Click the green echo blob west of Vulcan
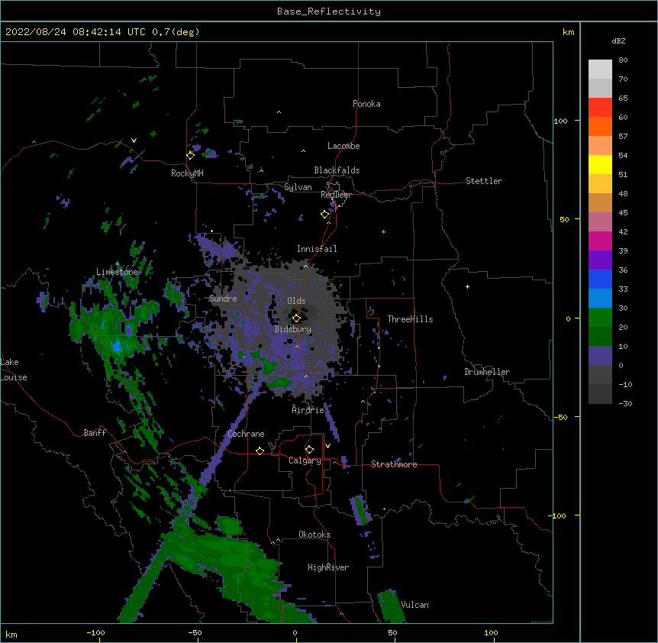Screen dimensions: 658x643 (x=391, y=606)
